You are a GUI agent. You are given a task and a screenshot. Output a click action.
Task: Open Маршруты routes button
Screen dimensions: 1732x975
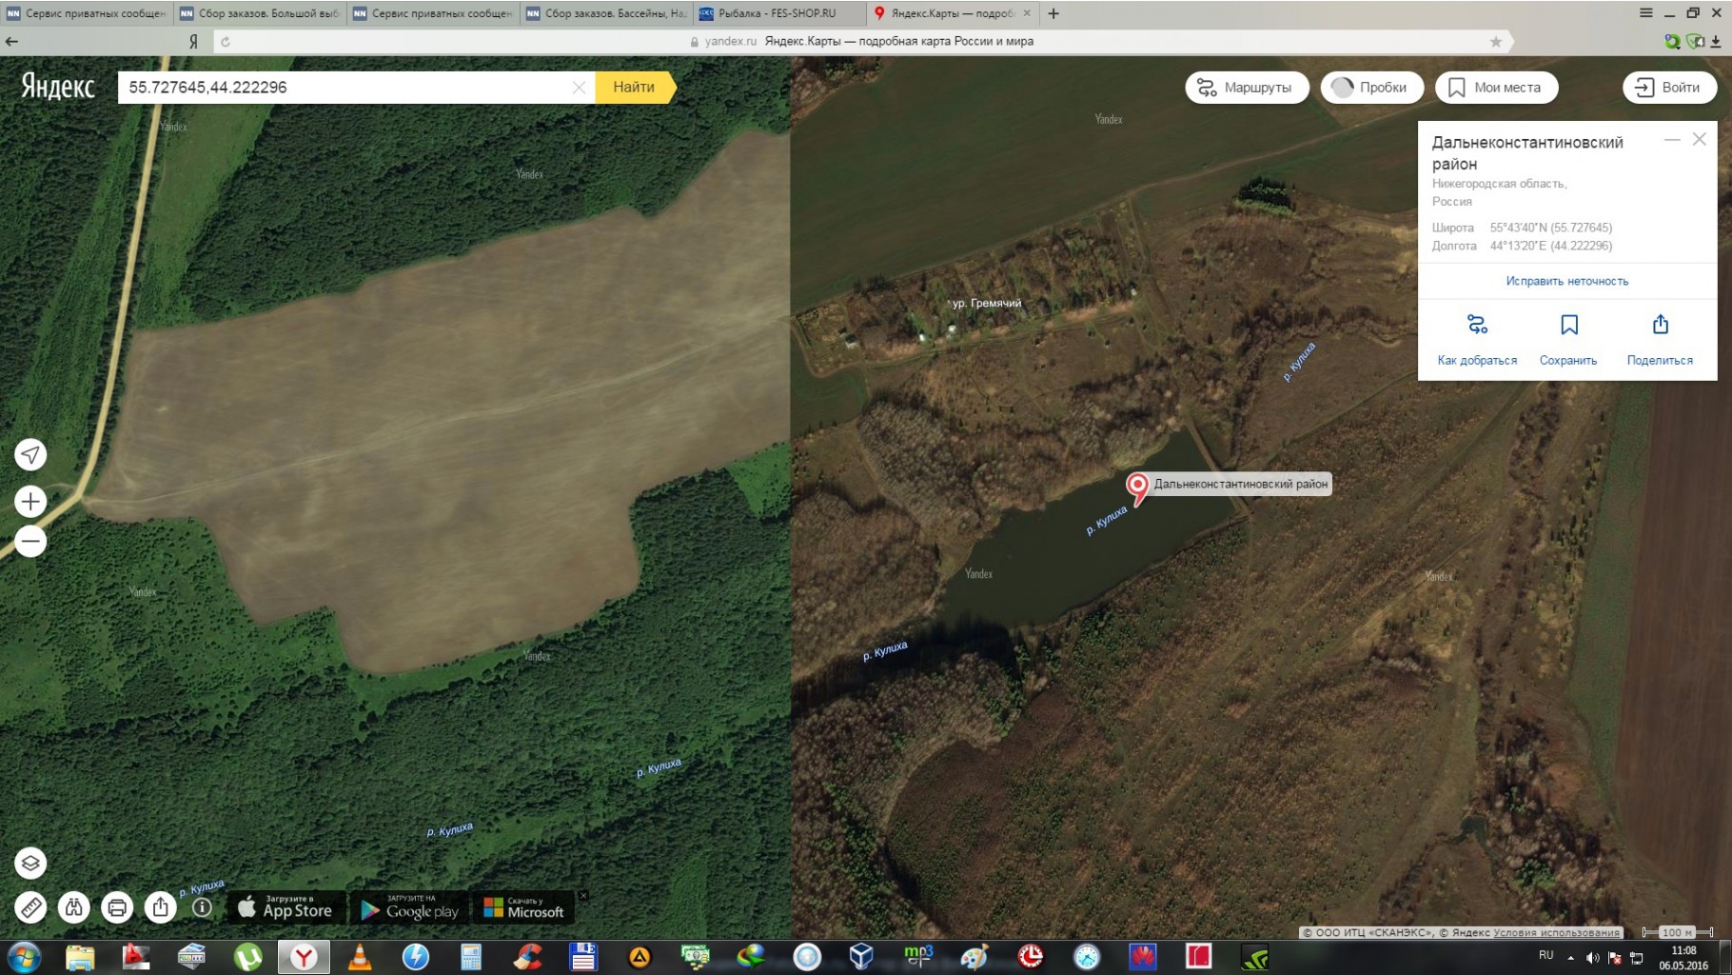[1247, 87]
